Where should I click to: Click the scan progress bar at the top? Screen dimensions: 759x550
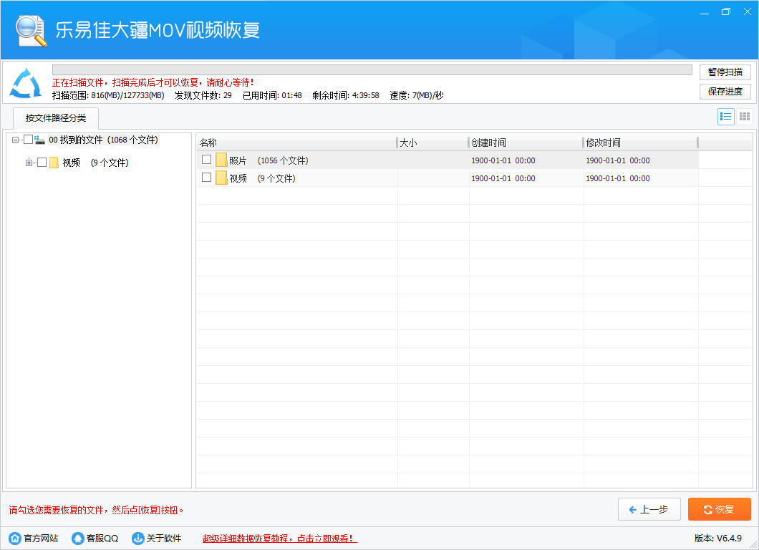[368, 68]
